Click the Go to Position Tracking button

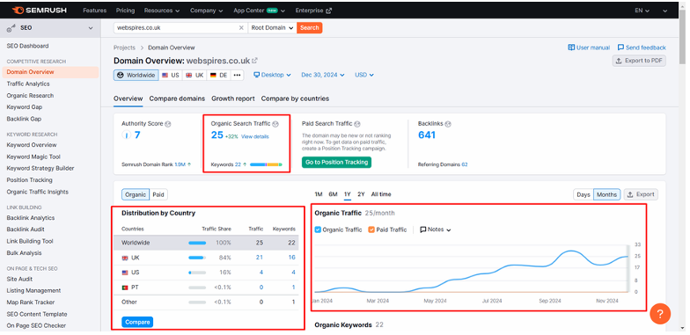[x=336, y=162]
